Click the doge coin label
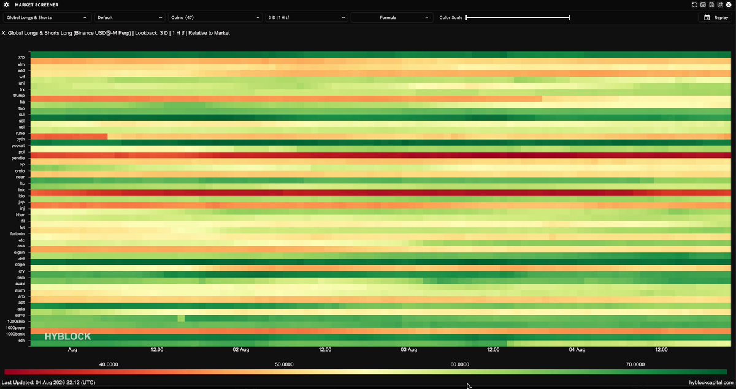This screenshot has width=736, height=389. click(x=20, y=265)
